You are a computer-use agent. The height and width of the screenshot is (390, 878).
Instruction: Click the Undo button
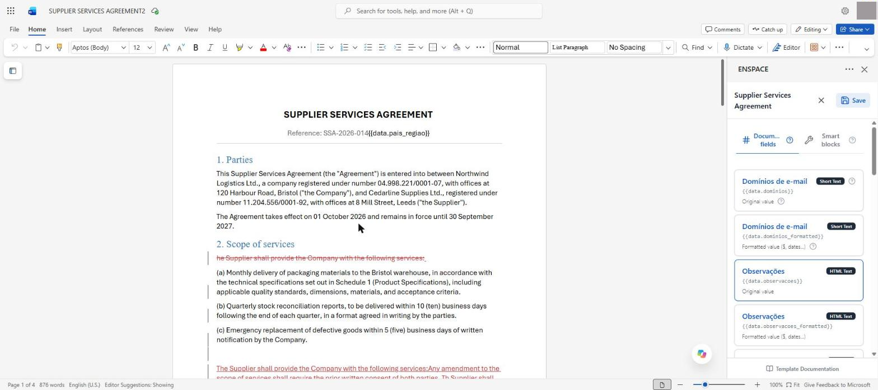point(15,47)
